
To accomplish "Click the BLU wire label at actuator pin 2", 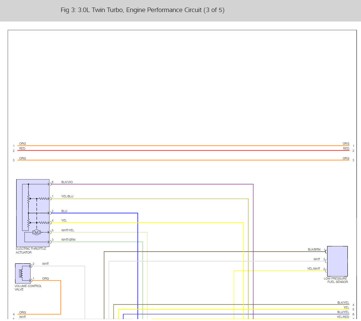I will [64, 211].
